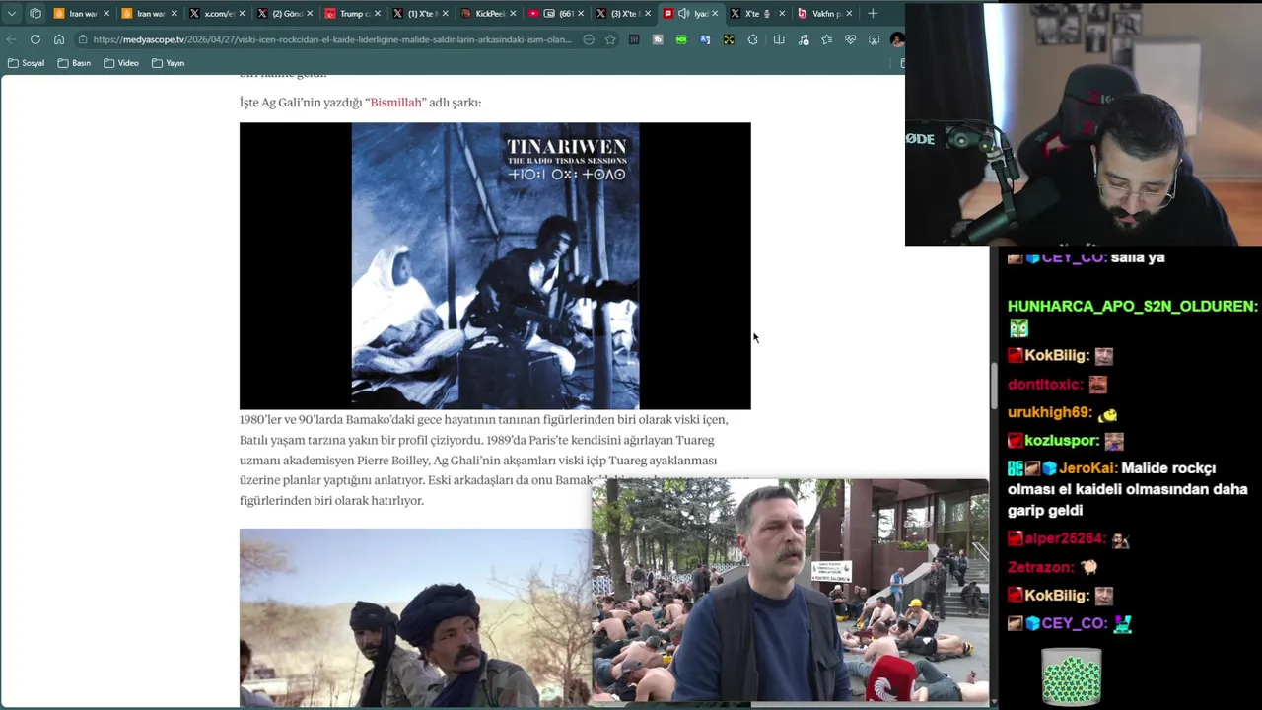Mute the active tab's speaker icon
The image size is (1262, 710).
click(x=683, y=14)
